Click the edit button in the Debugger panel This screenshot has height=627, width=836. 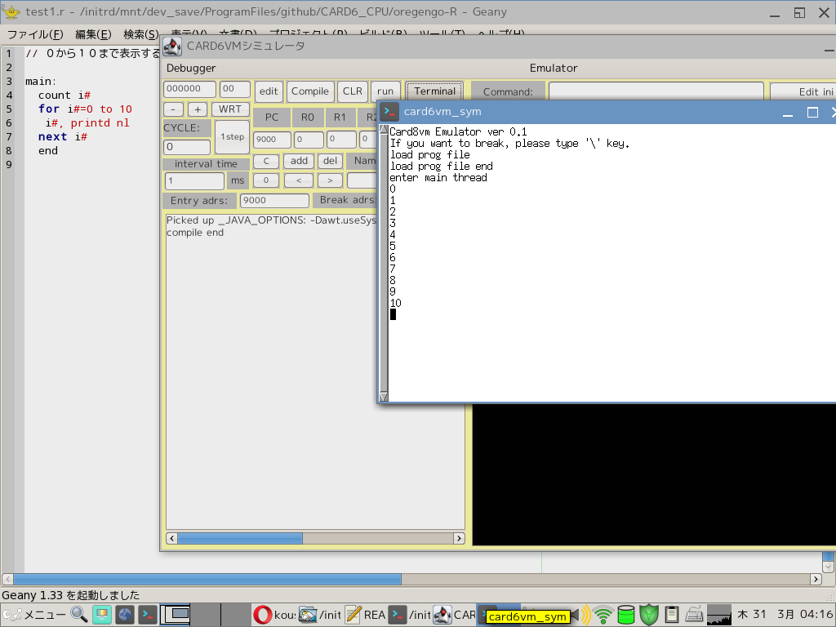click(269, 91)
